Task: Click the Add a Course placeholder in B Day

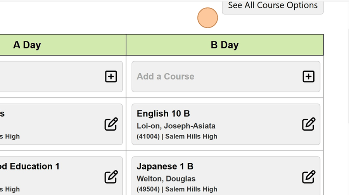Action: pyautogui.click(x=166, y=76)
